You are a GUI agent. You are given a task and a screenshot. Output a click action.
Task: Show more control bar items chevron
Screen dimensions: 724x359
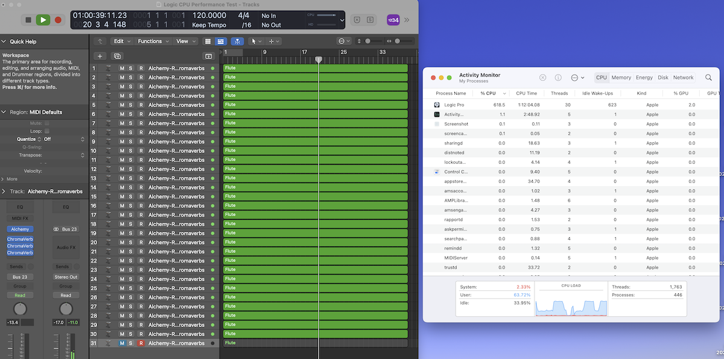pyautogui.click(x=407, y=20)
